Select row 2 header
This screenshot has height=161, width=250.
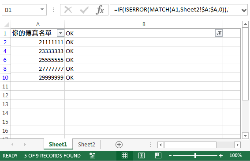pos(5,42)
